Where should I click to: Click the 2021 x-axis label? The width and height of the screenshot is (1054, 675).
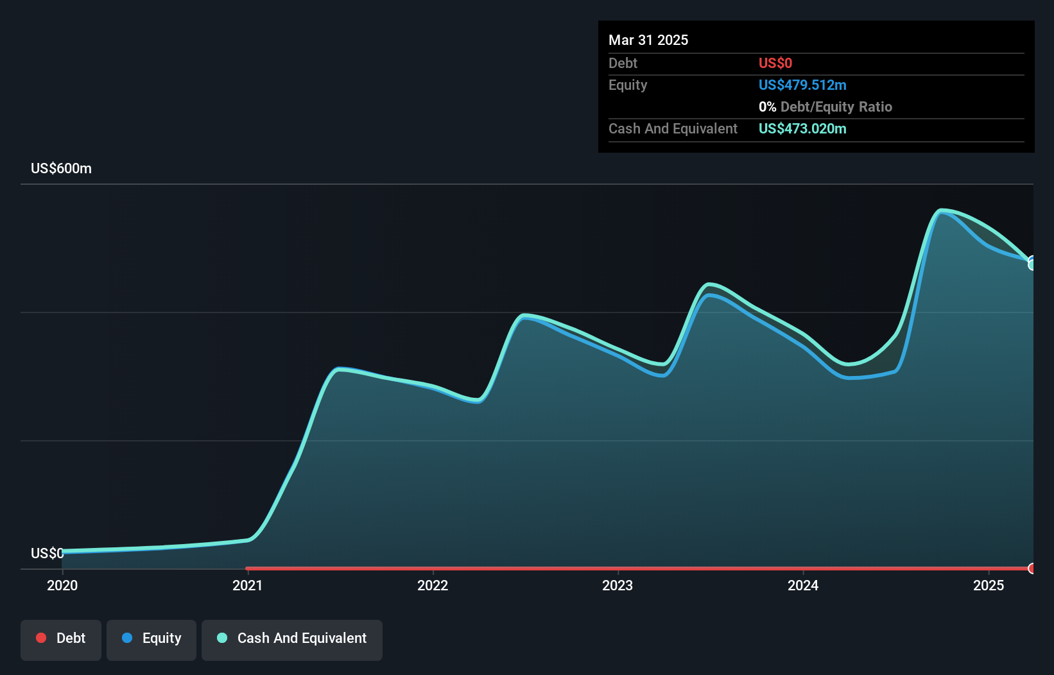coord(248,585)
